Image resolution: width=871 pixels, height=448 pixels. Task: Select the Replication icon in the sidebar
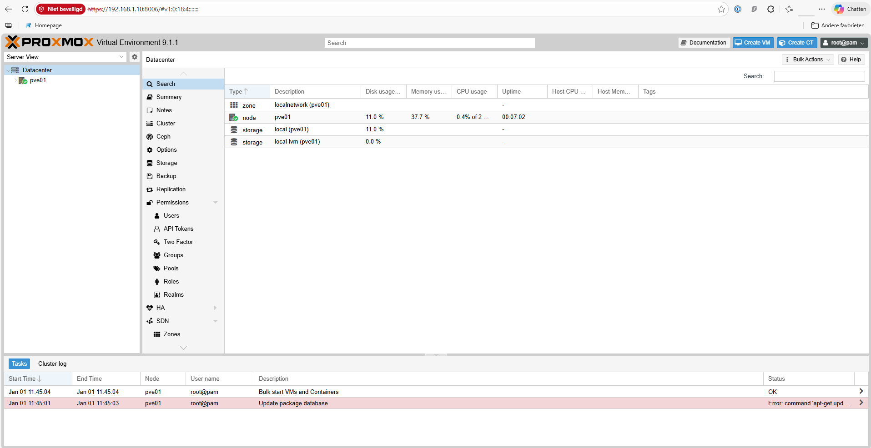point(150,189)
